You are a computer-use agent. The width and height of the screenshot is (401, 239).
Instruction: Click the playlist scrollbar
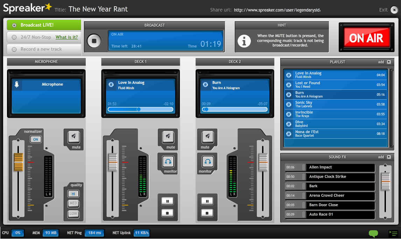391,108
